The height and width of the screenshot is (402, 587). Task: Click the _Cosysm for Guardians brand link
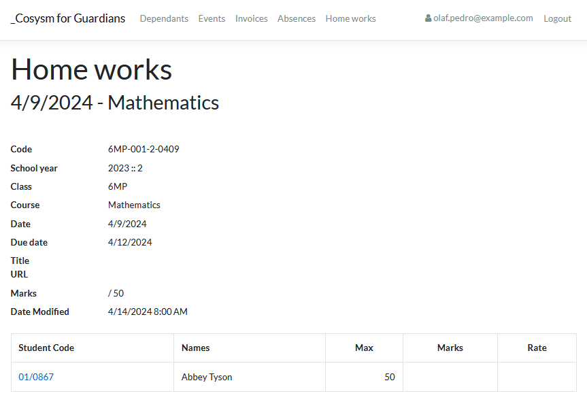67,18
